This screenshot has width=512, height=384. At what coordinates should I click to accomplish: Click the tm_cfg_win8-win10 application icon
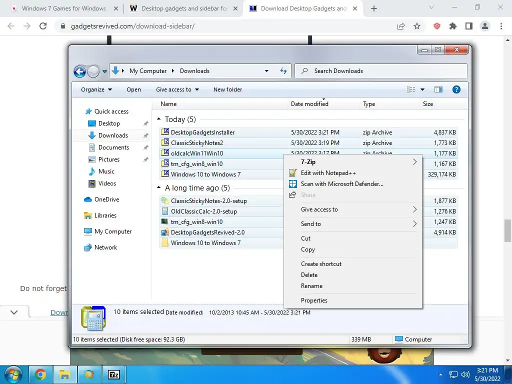pyautogui.click(x=165, y=221)
